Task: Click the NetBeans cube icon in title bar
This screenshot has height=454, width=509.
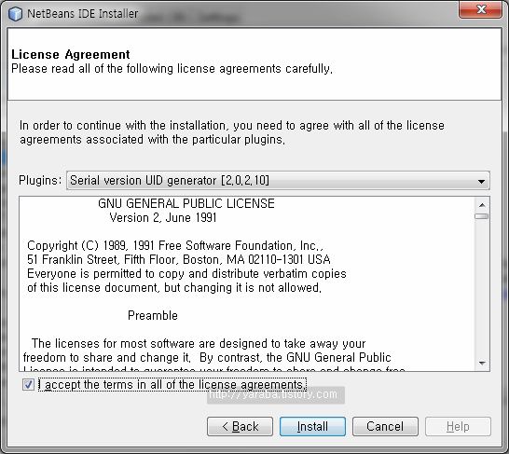Action: pyautogui.click(x=15, y=14)
